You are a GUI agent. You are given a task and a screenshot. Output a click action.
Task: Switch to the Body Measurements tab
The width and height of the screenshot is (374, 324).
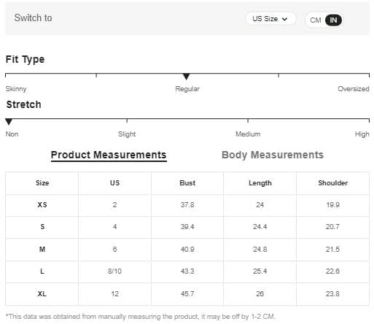pyautogui.click(x=273, y=155)
